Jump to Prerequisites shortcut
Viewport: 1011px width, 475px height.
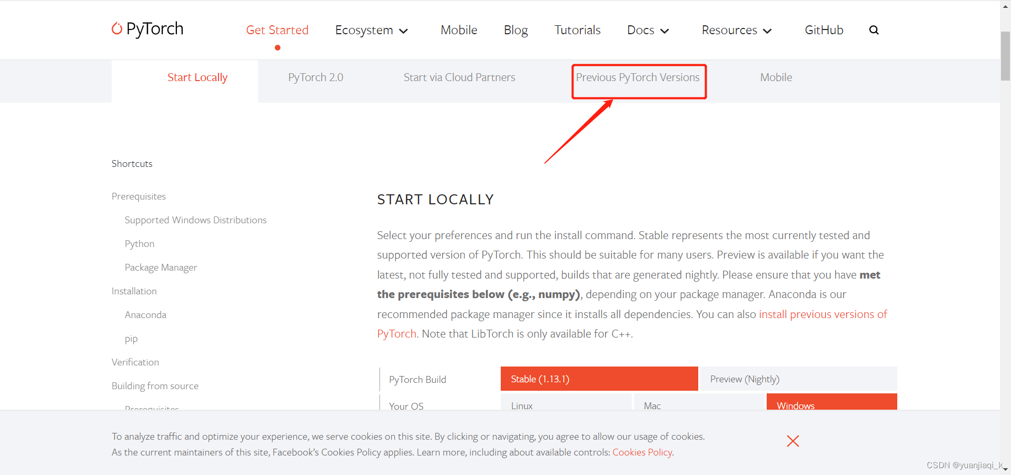click(x=138, y=196)
